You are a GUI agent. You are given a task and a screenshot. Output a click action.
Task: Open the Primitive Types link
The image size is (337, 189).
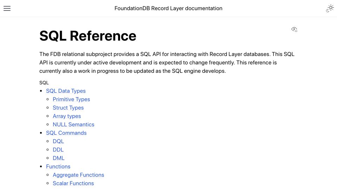71,99
